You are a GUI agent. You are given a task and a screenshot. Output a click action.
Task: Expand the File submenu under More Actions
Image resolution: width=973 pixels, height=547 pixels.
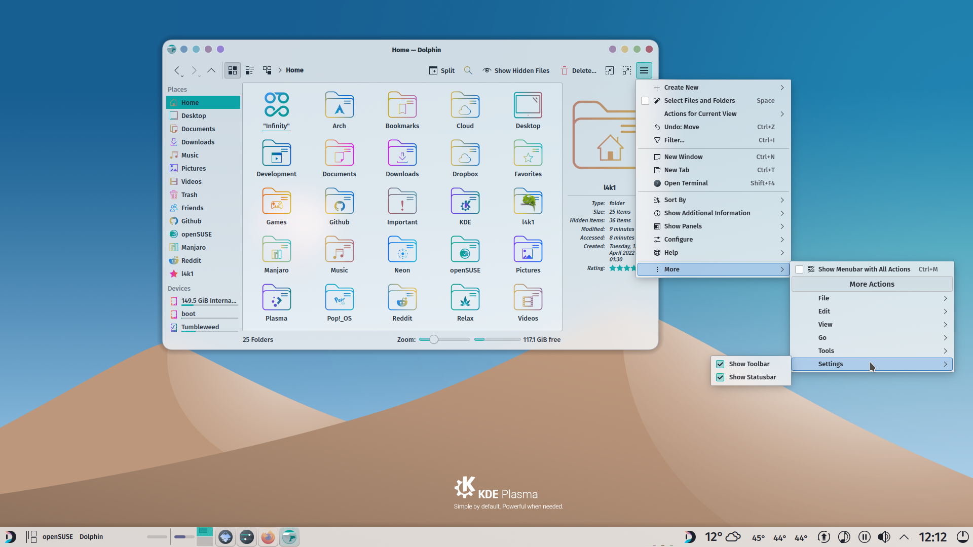tap(872, 298)
